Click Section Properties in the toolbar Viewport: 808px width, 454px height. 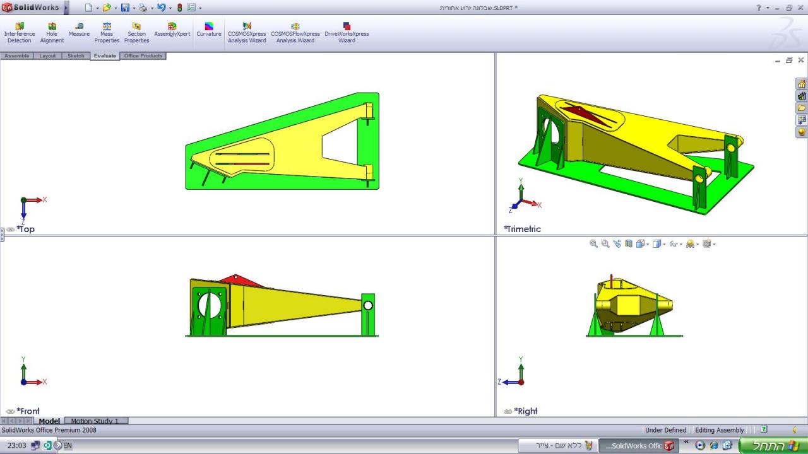point(136,33)
